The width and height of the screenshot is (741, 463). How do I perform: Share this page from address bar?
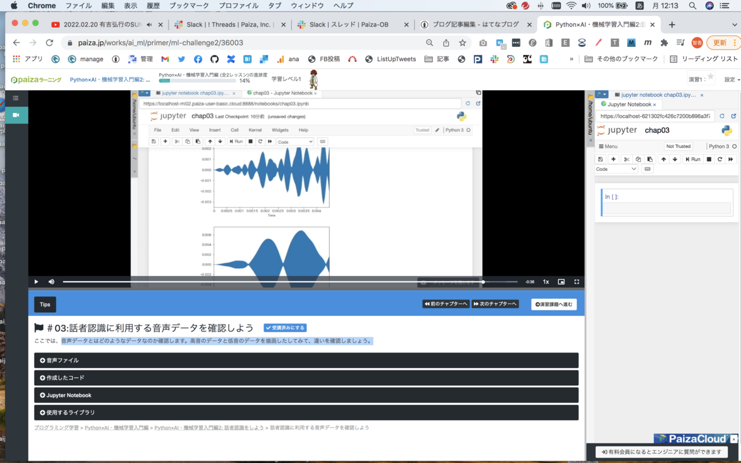(x=446, y=43)
